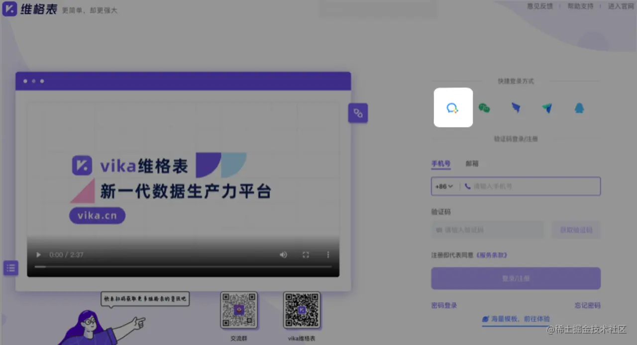637x345 pixels.
Task: Click the purple link icon beside video
Action: (x=358, y=113)
